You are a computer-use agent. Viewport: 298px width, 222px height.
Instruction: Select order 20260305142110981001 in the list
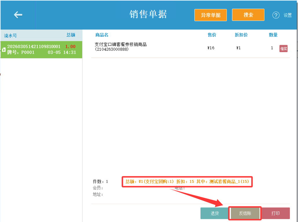click(41, 49)
